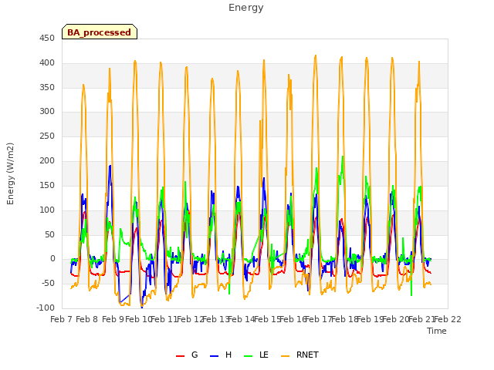Image resolution: width=494 pixels, height=370 pixels.
Task: Click the Energy chart title
Action: (x=246, y=8)
